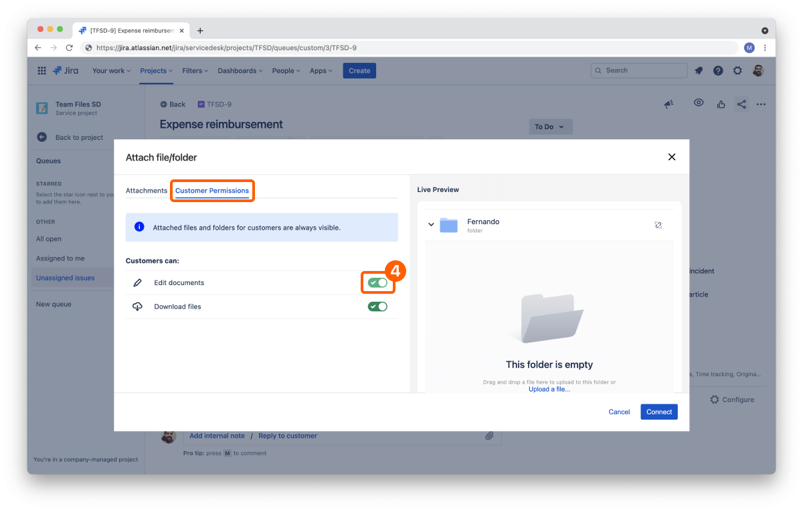Click the browser forward arrow
803x510 pixels.
pyautogui.click(x=54, y=48)
